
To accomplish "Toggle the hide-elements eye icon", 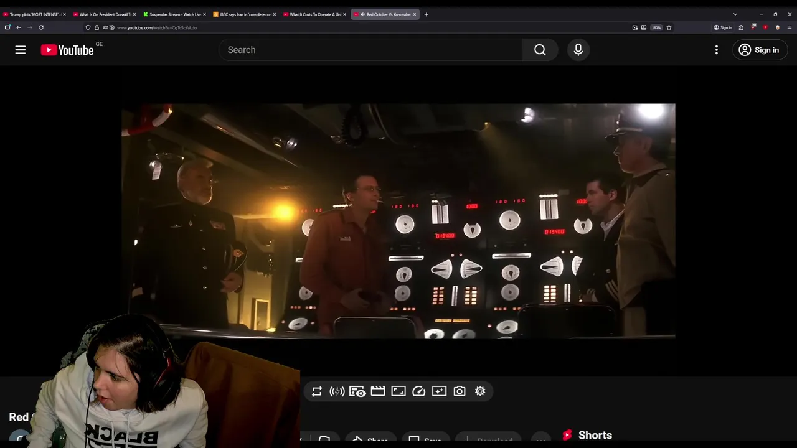I will pyautogui.click(x=357, y=391).
